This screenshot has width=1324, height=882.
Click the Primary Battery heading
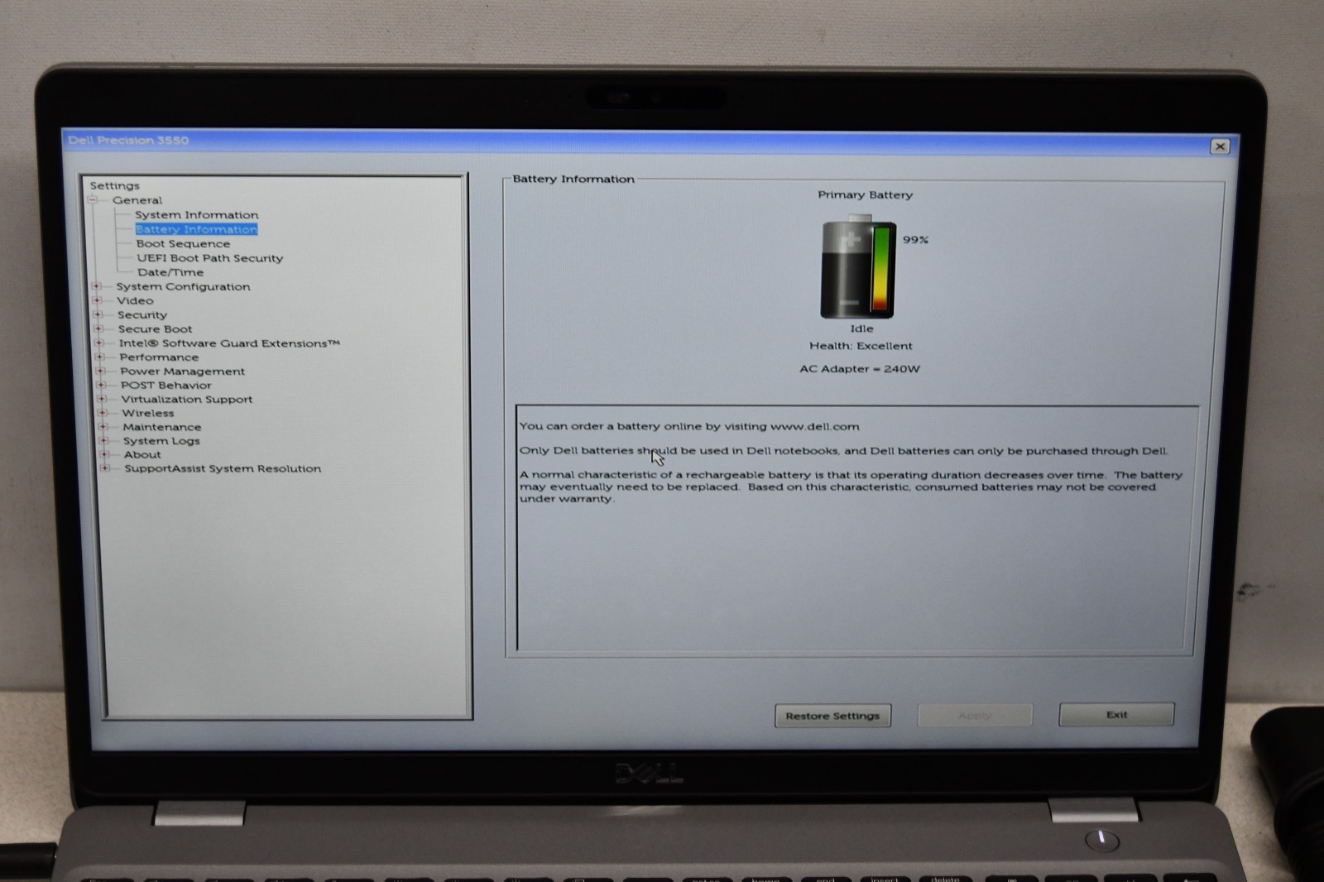tap(865, 195)
